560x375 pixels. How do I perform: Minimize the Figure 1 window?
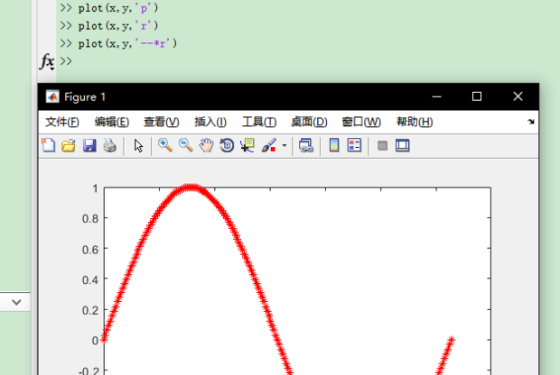(436, 96)
